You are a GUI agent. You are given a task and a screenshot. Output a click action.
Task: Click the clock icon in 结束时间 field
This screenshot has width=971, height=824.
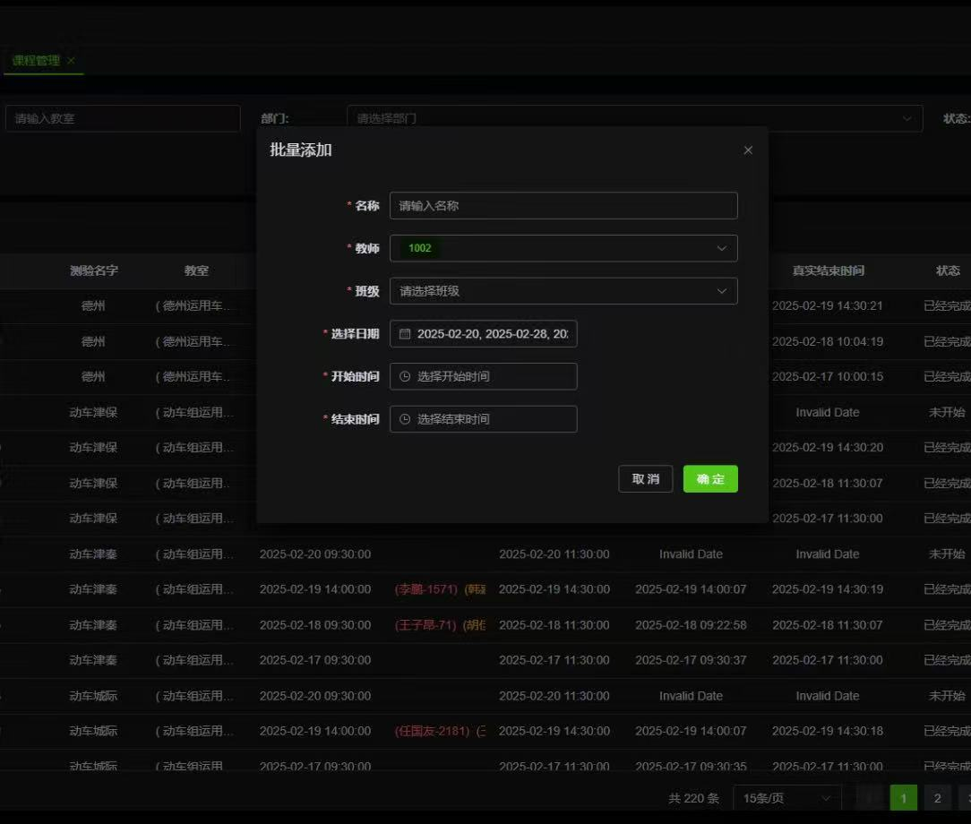click(405, 419)
